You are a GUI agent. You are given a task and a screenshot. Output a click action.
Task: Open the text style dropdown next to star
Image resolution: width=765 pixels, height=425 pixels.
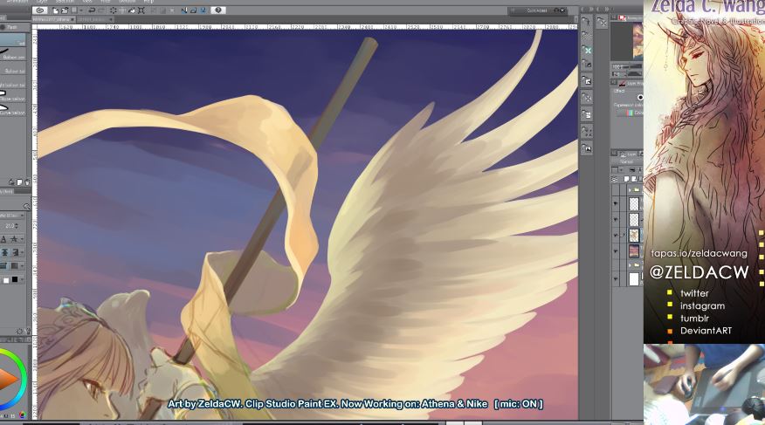(x=22, y=239)
